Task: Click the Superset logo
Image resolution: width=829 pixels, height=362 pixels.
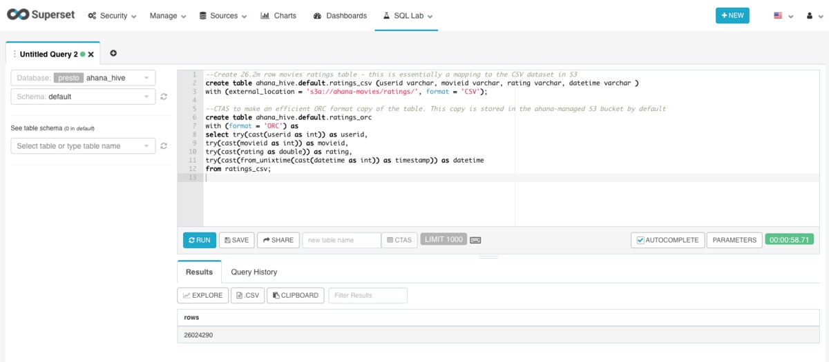Action: click(41, 15)
